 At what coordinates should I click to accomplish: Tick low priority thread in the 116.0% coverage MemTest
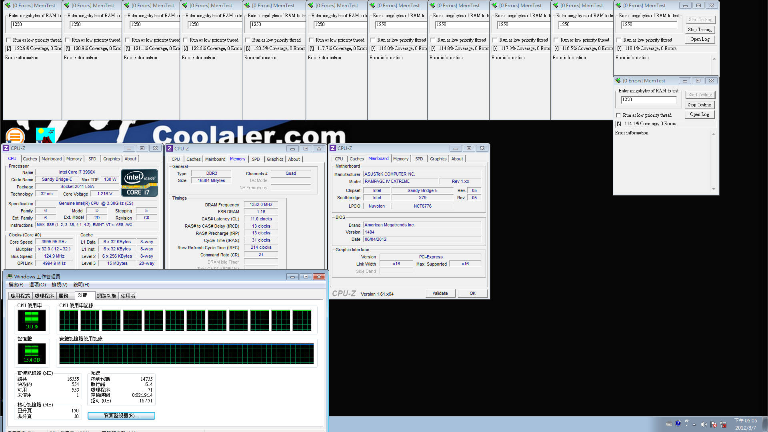click(373, 40)
